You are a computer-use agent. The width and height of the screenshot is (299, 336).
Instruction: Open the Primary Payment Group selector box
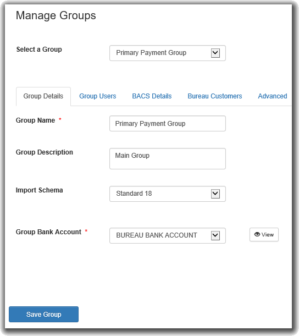point(168,53)
